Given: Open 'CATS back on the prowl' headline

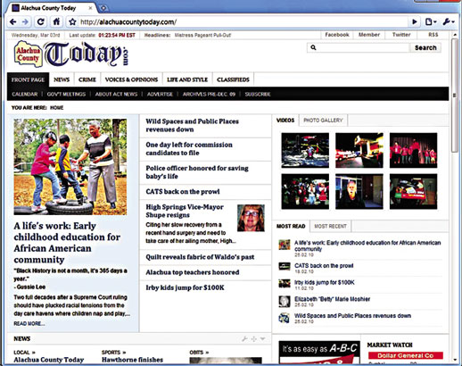Looking at the screenshot, I should pos(183,191).
